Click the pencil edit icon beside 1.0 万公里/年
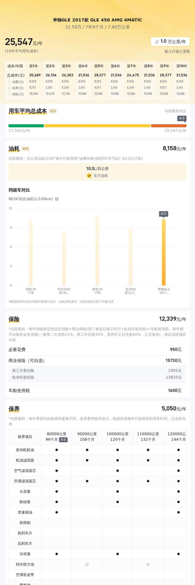Screen dimensions: 195x585 coord(157,42)
